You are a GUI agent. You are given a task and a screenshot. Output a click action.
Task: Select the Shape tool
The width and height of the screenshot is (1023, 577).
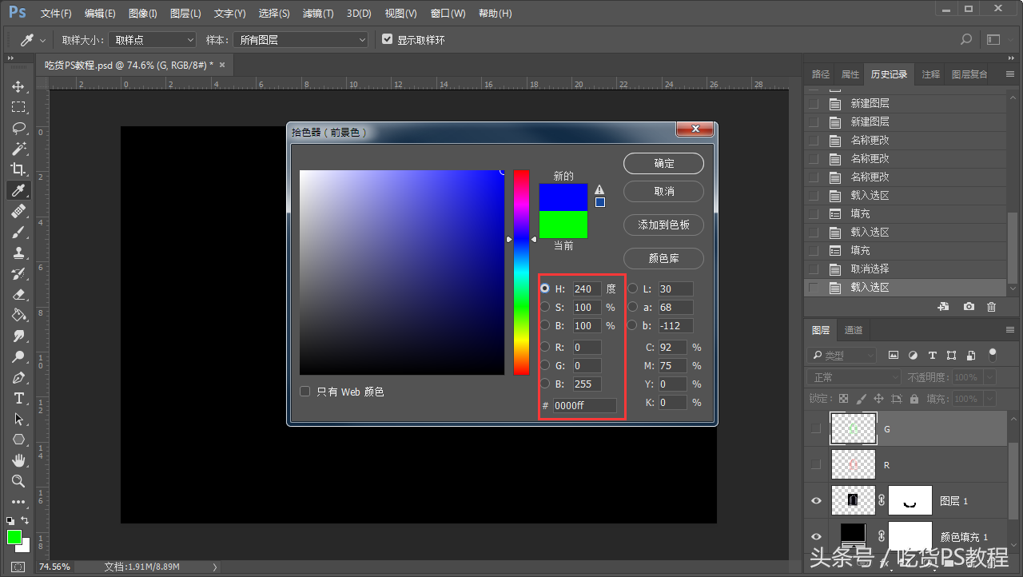pyautogui.click(x=18, y=440)
